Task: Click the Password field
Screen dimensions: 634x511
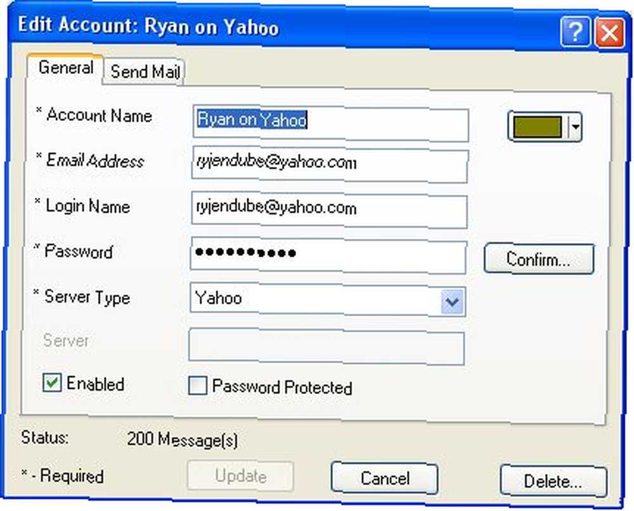Action: [x=328, y=256]
